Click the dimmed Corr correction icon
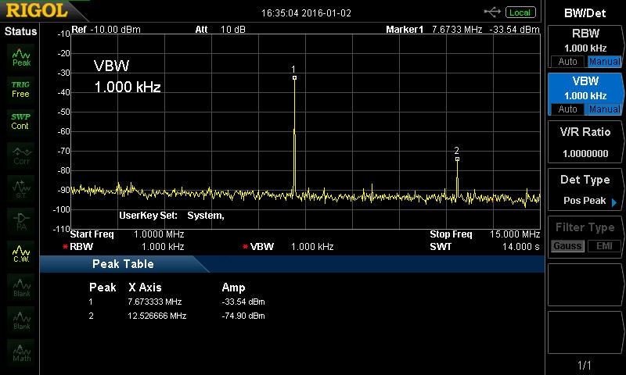The height and width of the screenshot is (375, 626). [21, 155]
